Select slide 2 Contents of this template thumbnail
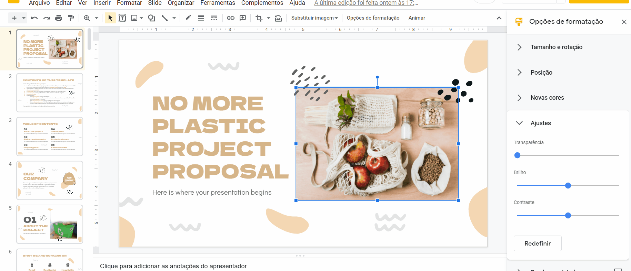The width and height of the screenshot is (631, 271). pyautogui.click(x=50, y=93)
